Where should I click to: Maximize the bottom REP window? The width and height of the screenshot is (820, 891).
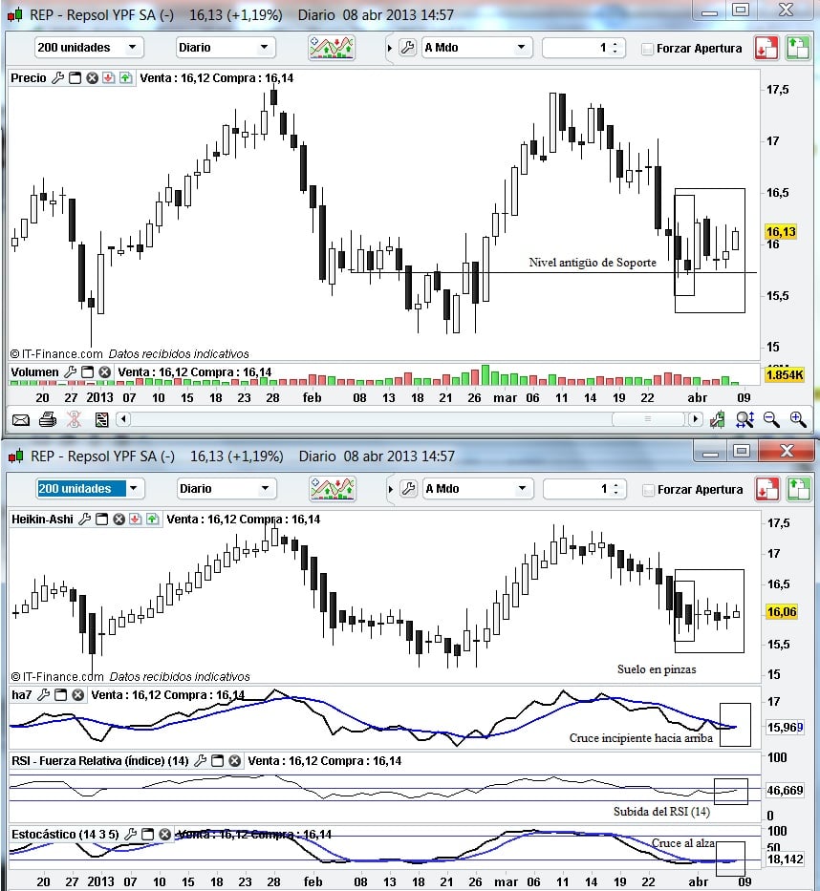(x=741, y=451)
